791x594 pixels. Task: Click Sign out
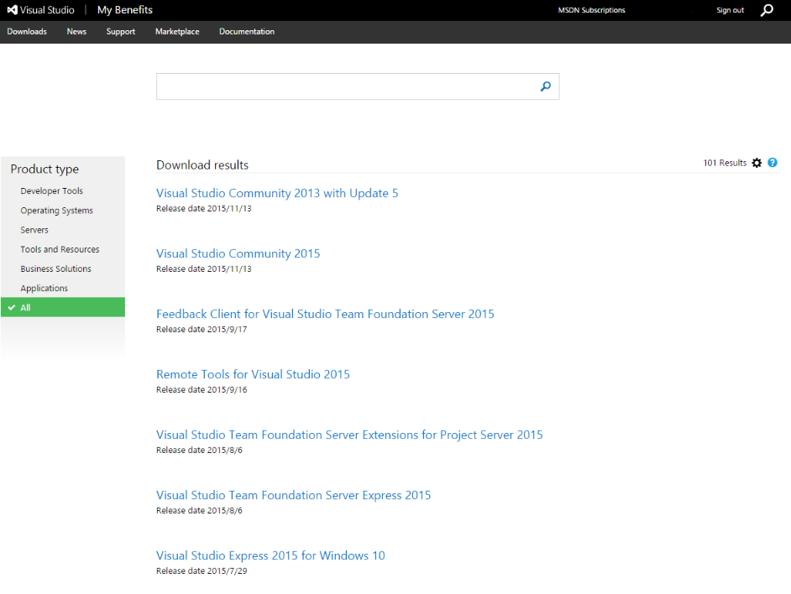click(730, 10)
